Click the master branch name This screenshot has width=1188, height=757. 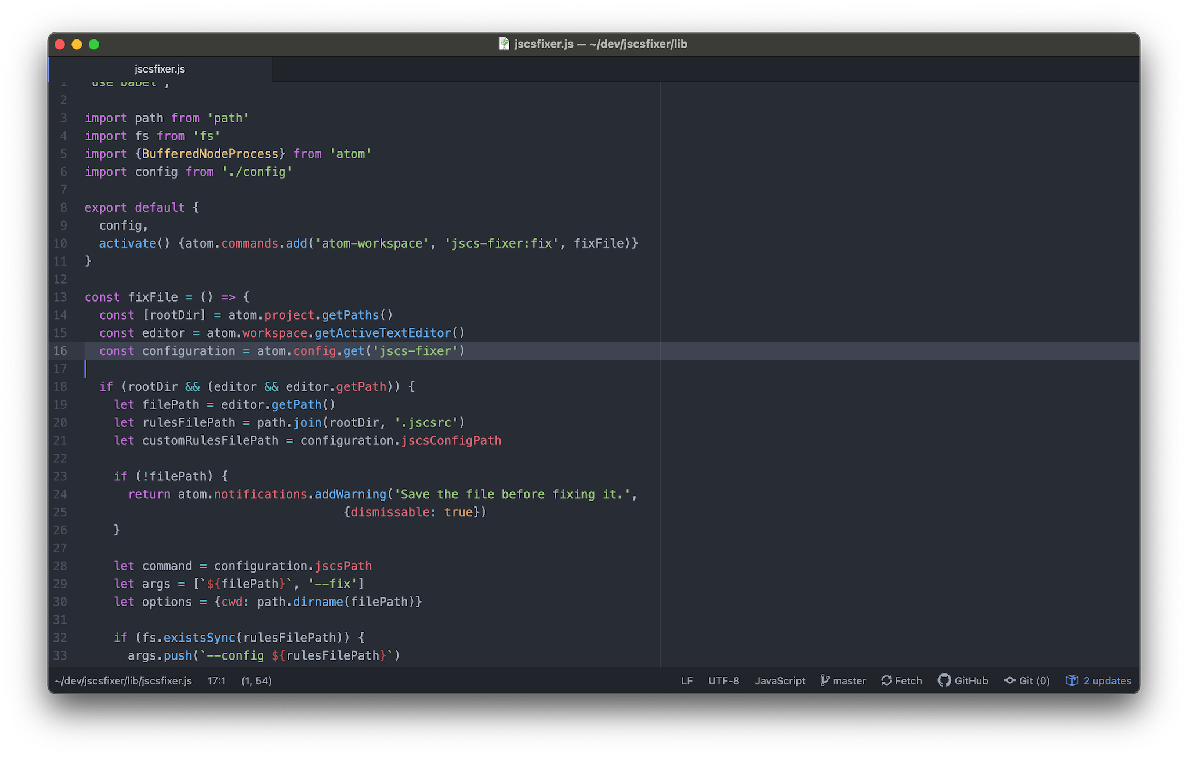(x=849, y=681)
